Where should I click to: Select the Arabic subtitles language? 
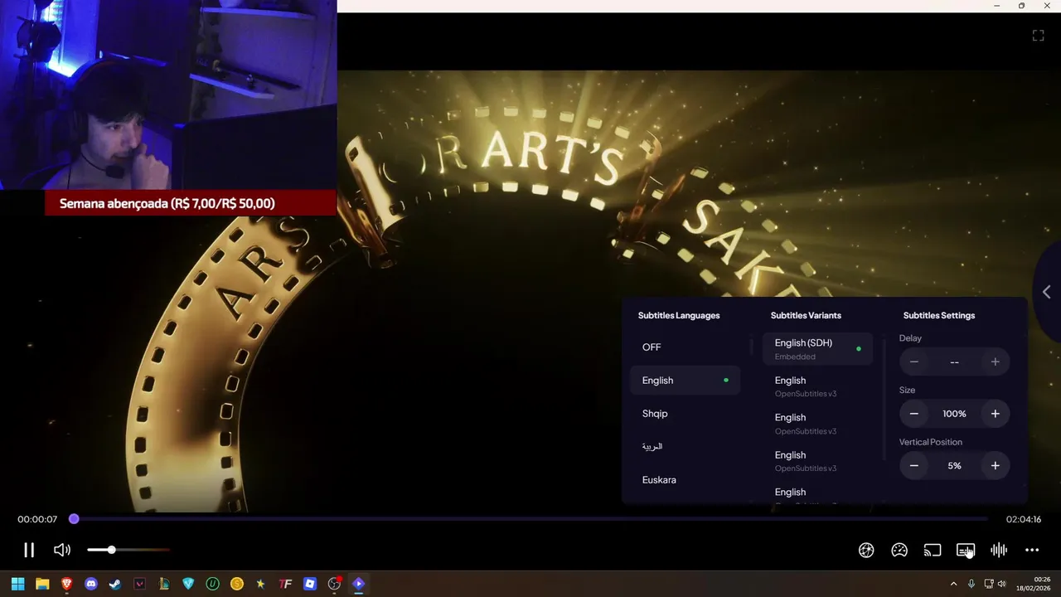pyautogui.click(x=685, y=446)
